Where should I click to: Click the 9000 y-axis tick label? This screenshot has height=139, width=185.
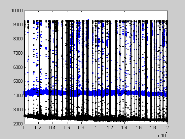[x=18, y=24]
